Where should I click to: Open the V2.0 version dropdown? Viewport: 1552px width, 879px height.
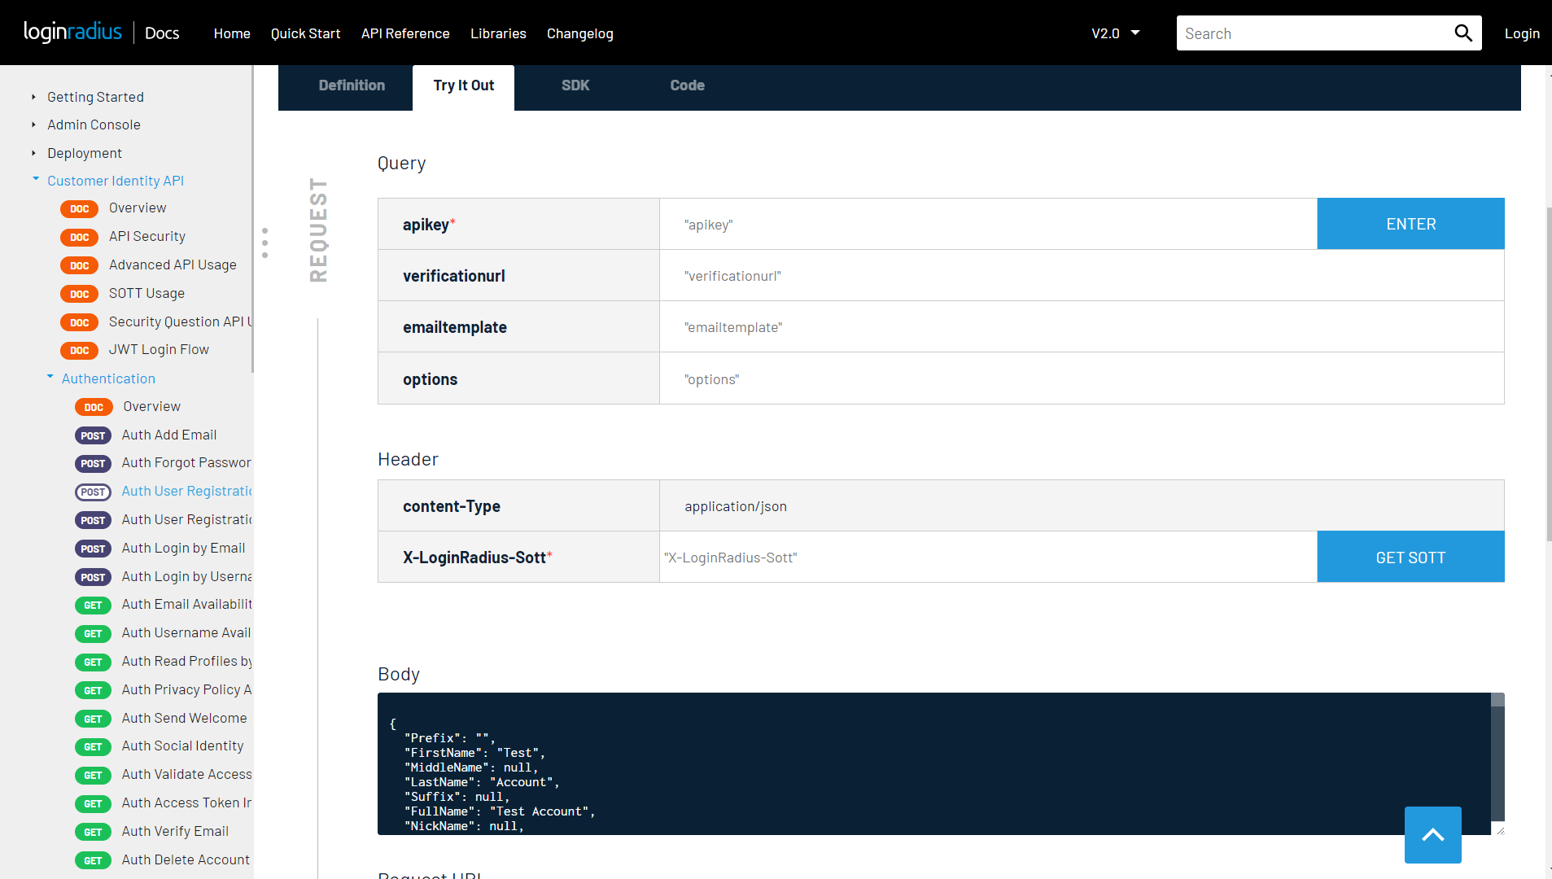coord(1115,33)
